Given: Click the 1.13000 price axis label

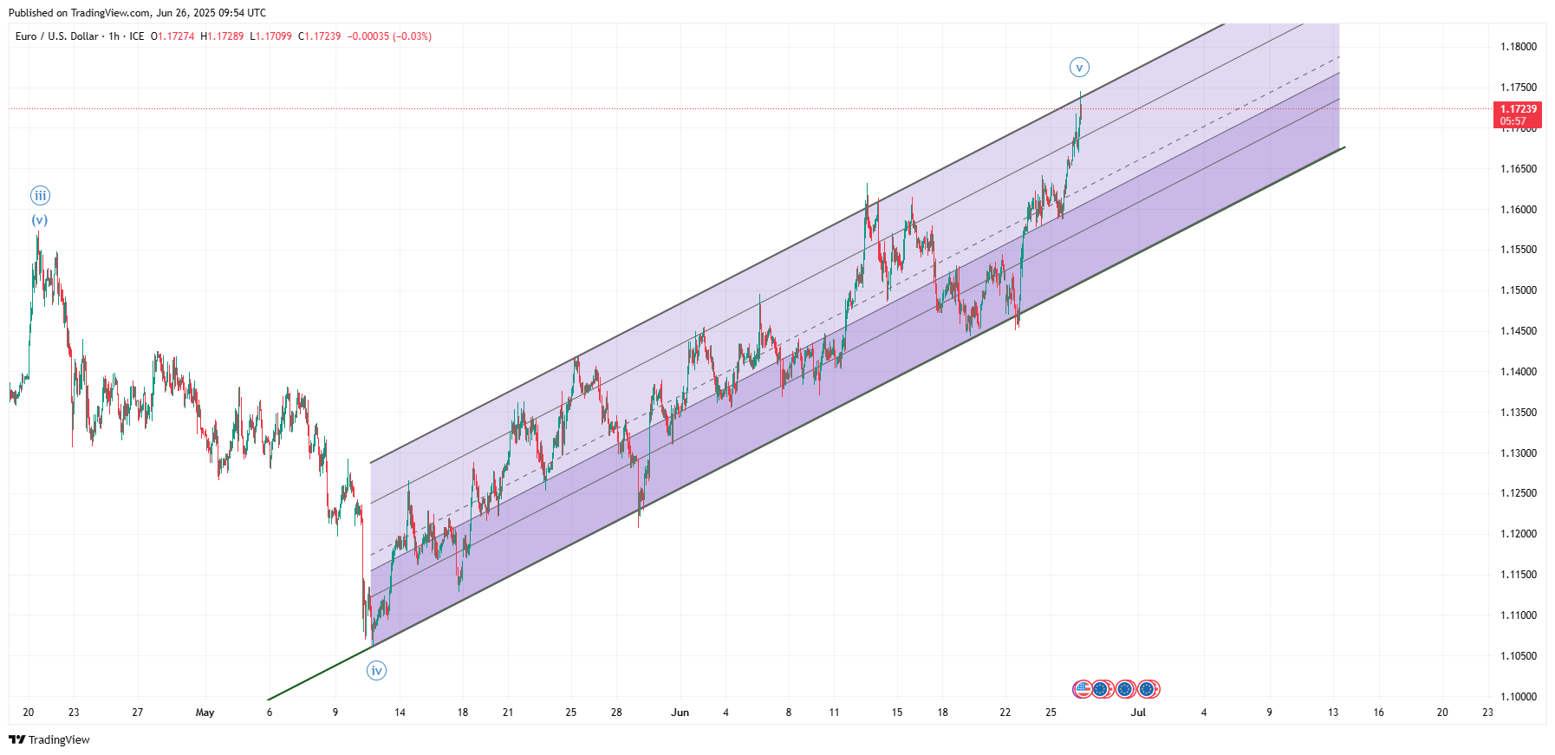Looking at the screenshot, I should [1519, 453].
